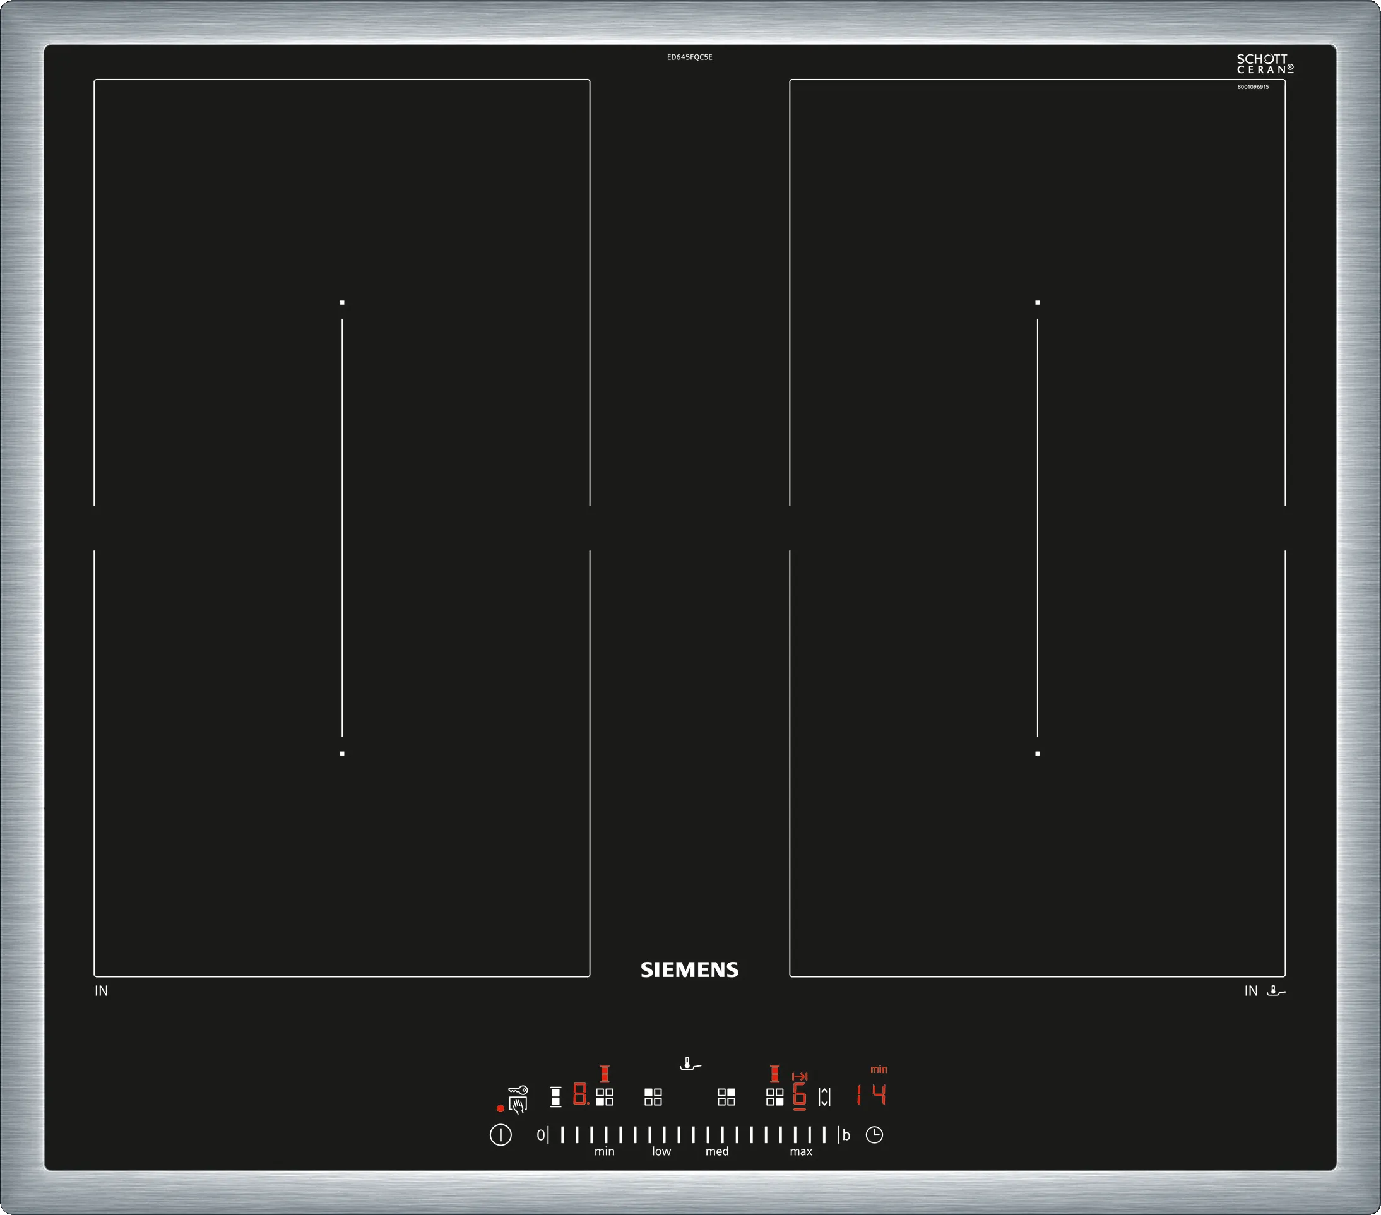Activate the boost 'b' setting
This screenshot has width=1381, height=1215.
tap(846, 1135)
